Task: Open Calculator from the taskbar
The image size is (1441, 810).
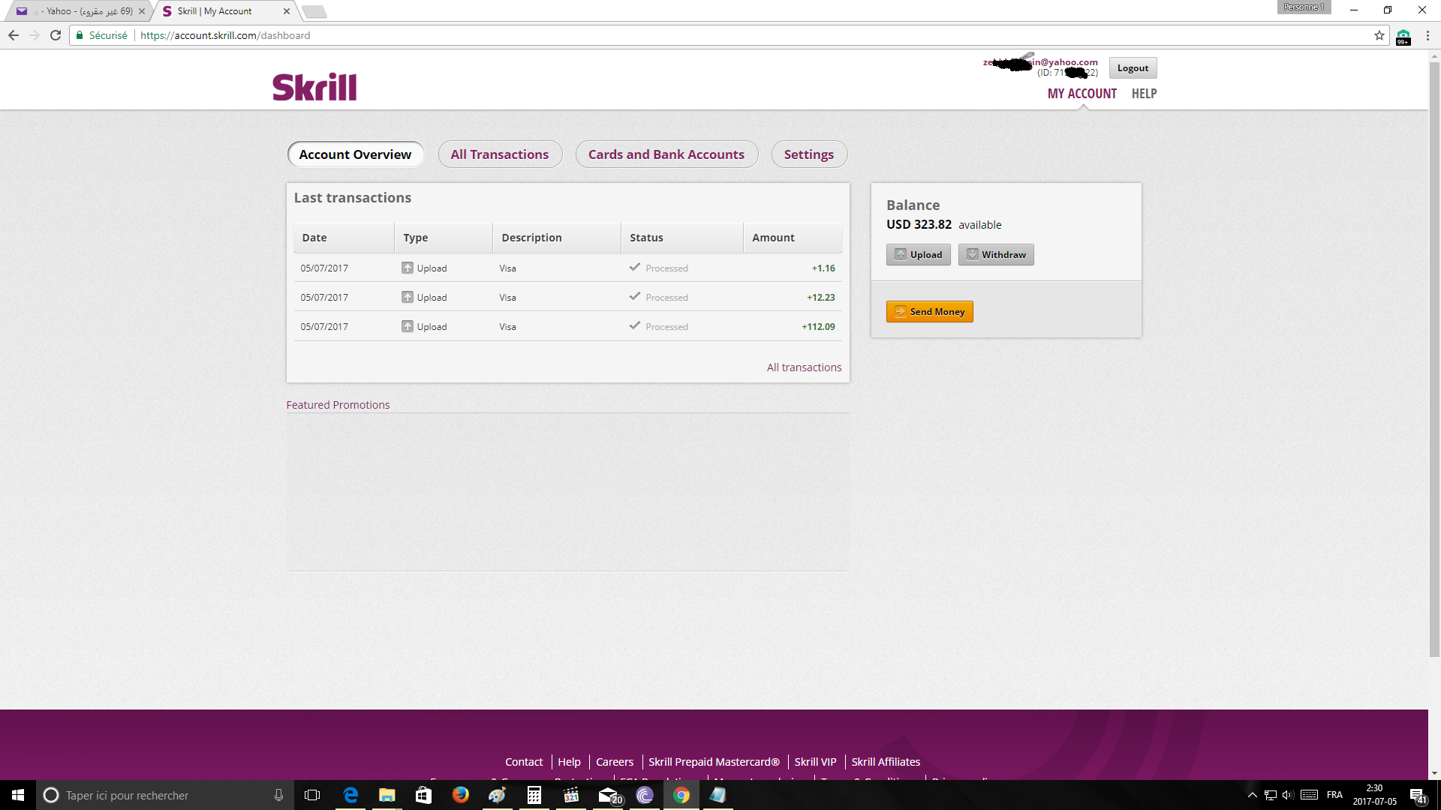Action: pos(534,795)
